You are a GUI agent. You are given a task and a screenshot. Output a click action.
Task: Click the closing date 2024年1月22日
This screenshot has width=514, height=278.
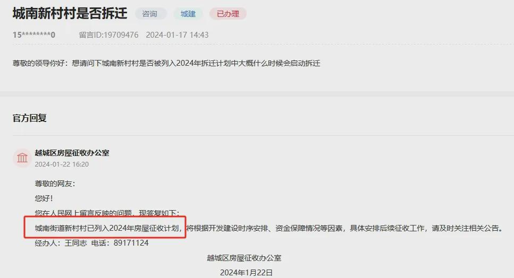(246, 273)
